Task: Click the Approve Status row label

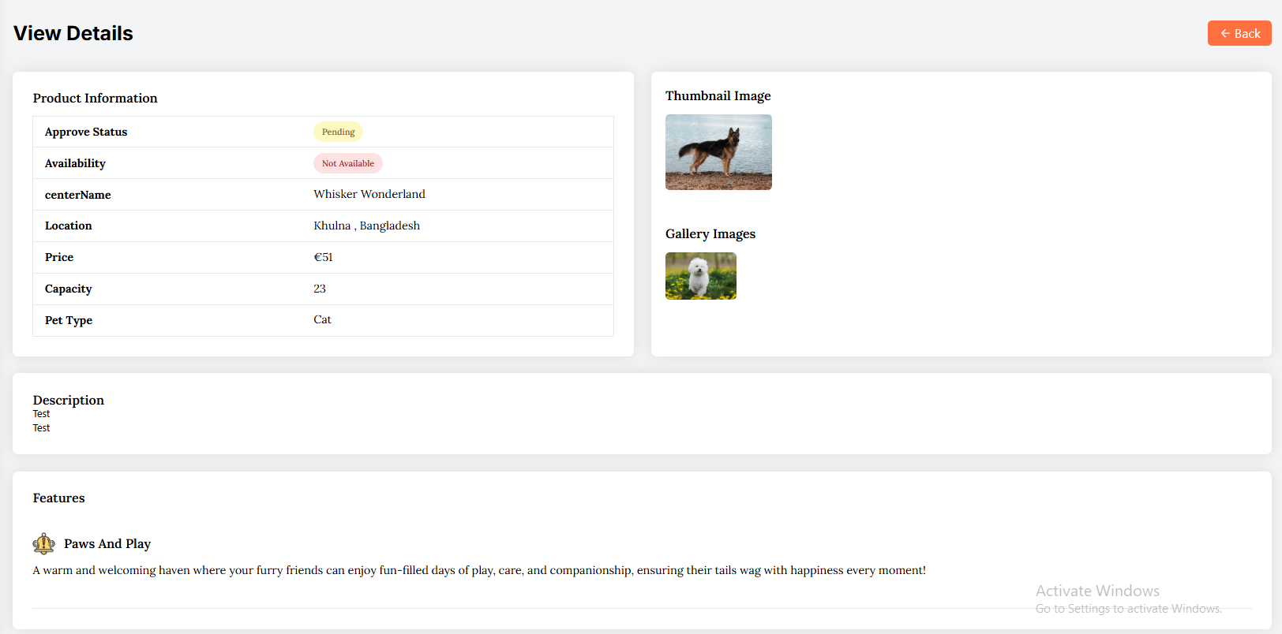Action: click(x=85, y=132)
